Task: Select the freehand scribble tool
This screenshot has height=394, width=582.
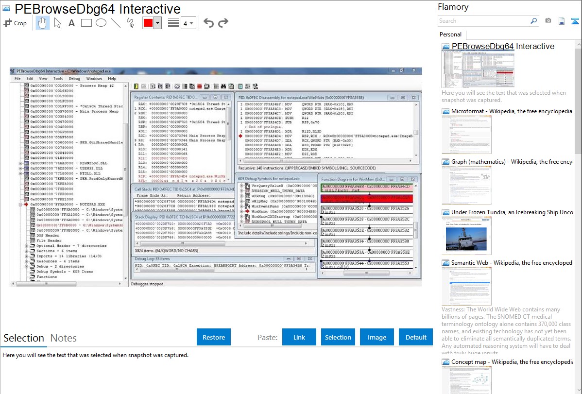Action: point(130,23)
